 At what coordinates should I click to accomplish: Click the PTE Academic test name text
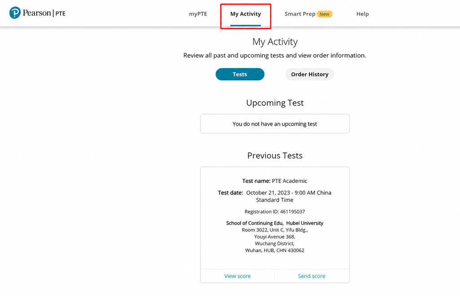pyautogui.click(x=289, y=181)
